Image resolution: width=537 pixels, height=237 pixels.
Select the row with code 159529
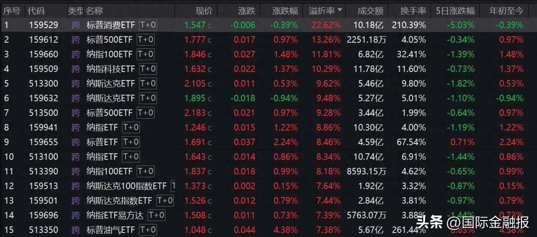tap(43, 25)
